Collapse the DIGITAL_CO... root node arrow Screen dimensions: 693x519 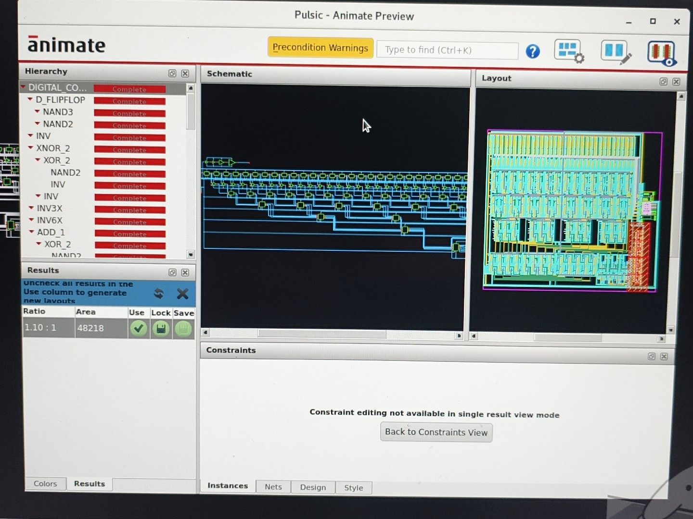tap(23, 87)
